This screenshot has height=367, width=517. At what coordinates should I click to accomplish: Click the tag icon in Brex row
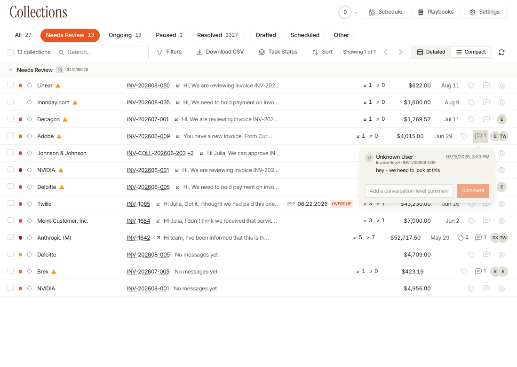(x=464, y=272)
